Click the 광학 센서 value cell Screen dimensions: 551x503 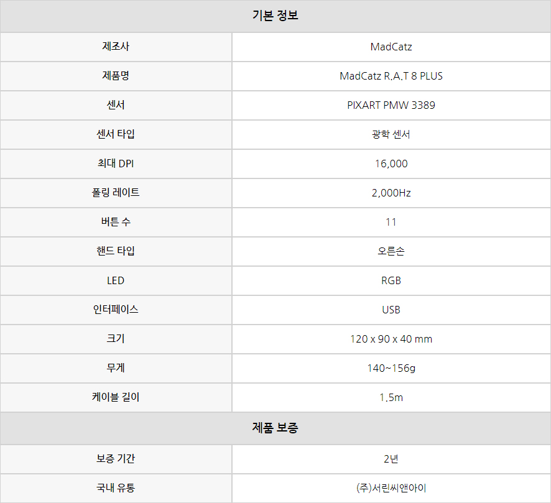click(391, 134)
